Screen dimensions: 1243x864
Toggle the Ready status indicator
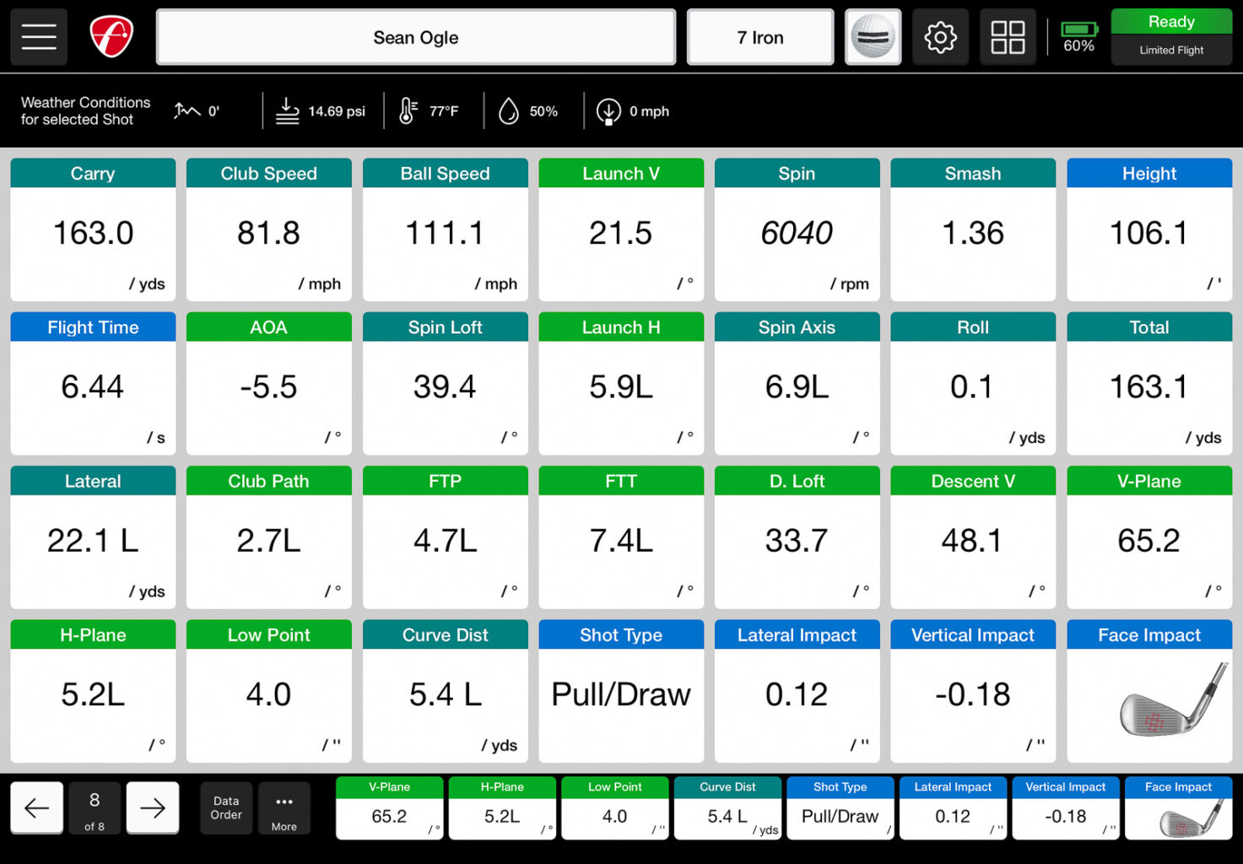[1171, 21]
